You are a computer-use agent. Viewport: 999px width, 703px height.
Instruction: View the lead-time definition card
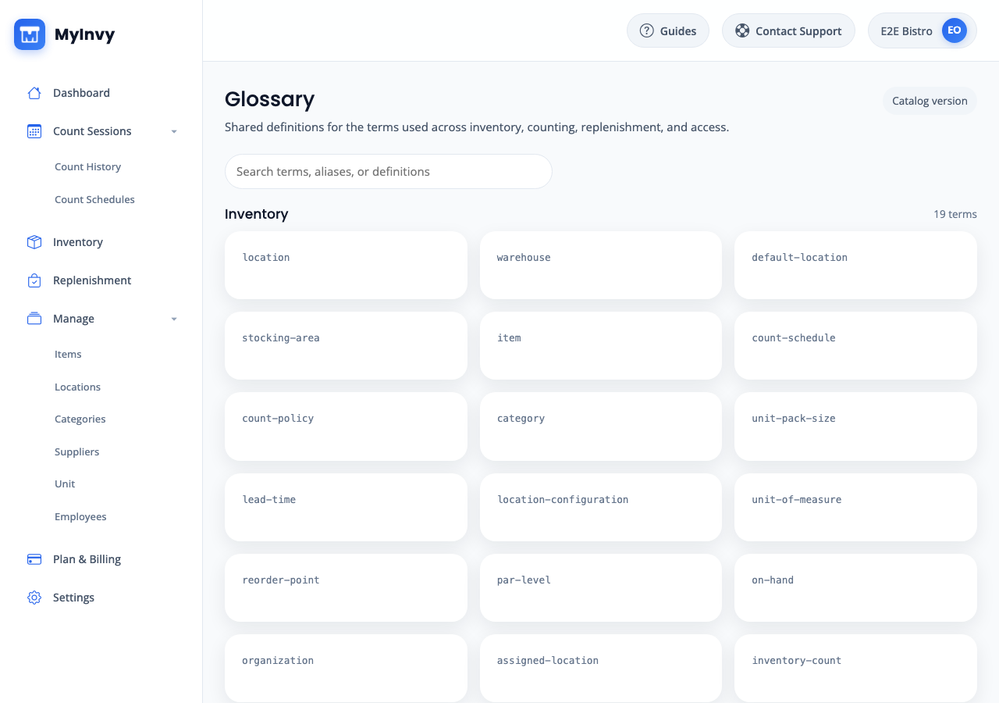tap(346, 507)
